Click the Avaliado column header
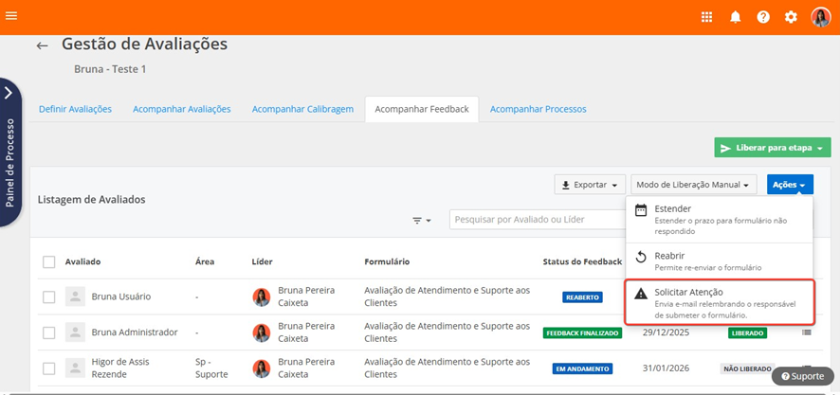Viewport: 840px width, 395px height. pos(83,261)
